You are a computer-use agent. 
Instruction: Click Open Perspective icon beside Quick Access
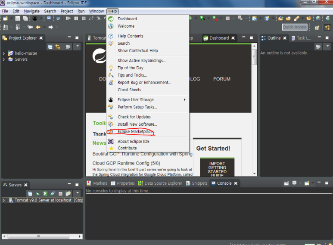tap(317, 27)
